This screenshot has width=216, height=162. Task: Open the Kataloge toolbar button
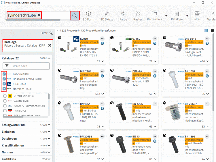tap(177, 16)
